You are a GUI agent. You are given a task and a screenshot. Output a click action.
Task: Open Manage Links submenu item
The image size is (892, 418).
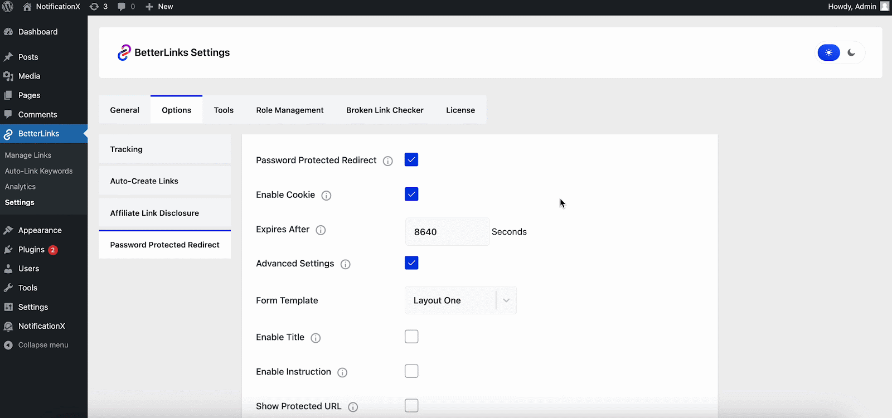click(x=28, y=155)
